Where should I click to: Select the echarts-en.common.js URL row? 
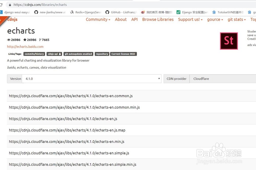coord(131,96)
